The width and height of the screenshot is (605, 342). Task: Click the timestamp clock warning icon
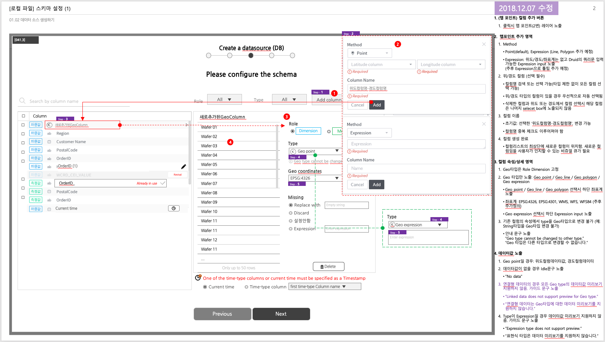[x=198, y=277]
